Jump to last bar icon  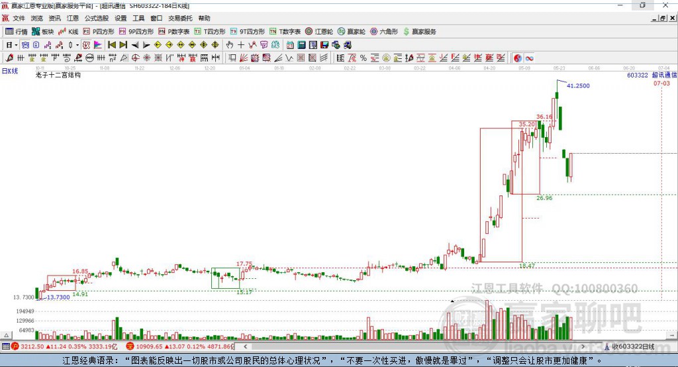tap(123, 45)
